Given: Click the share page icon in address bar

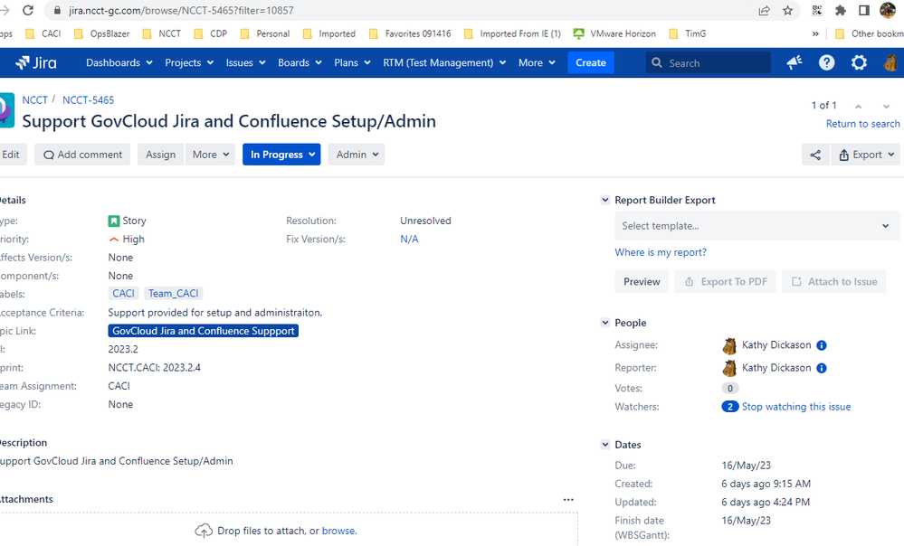Looking at the screenshot, I should pyautogui.click(x=764, y=10).
